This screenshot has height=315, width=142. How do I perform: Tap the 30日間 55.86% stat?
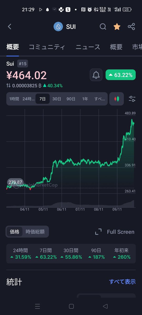point(71,254)
